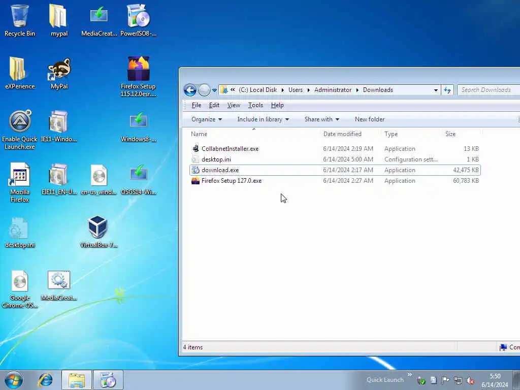Screen dimensions: 520x390
Task: Select the Mozilla Firefox desktop shortcut
Action: [x=20, y=182]
